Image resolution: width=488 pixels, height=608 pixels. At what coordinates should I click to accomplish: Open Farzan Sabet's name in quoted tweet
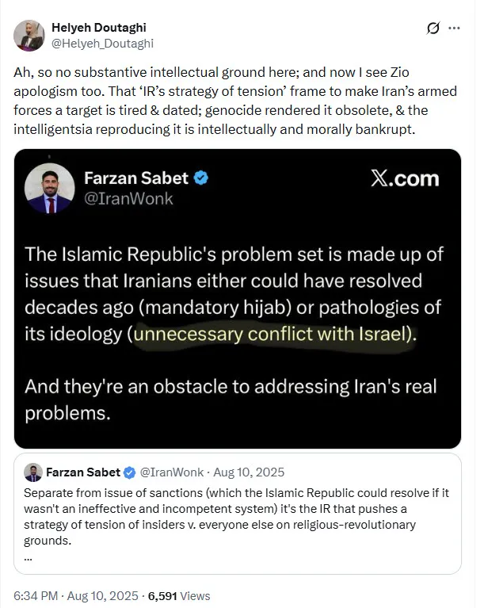click(82, 472)
